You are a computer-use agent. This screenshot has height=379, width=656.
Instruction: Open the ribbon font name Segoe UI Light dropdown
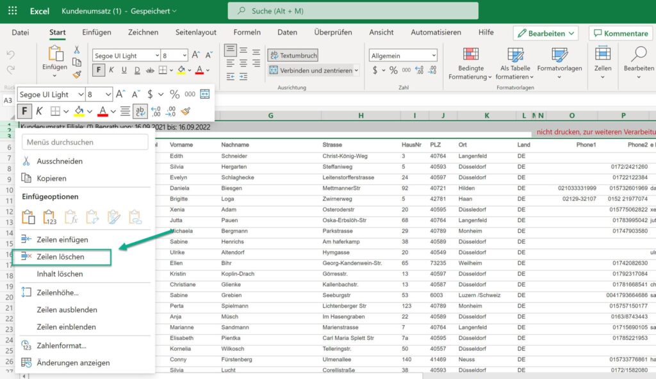point(126,56)
